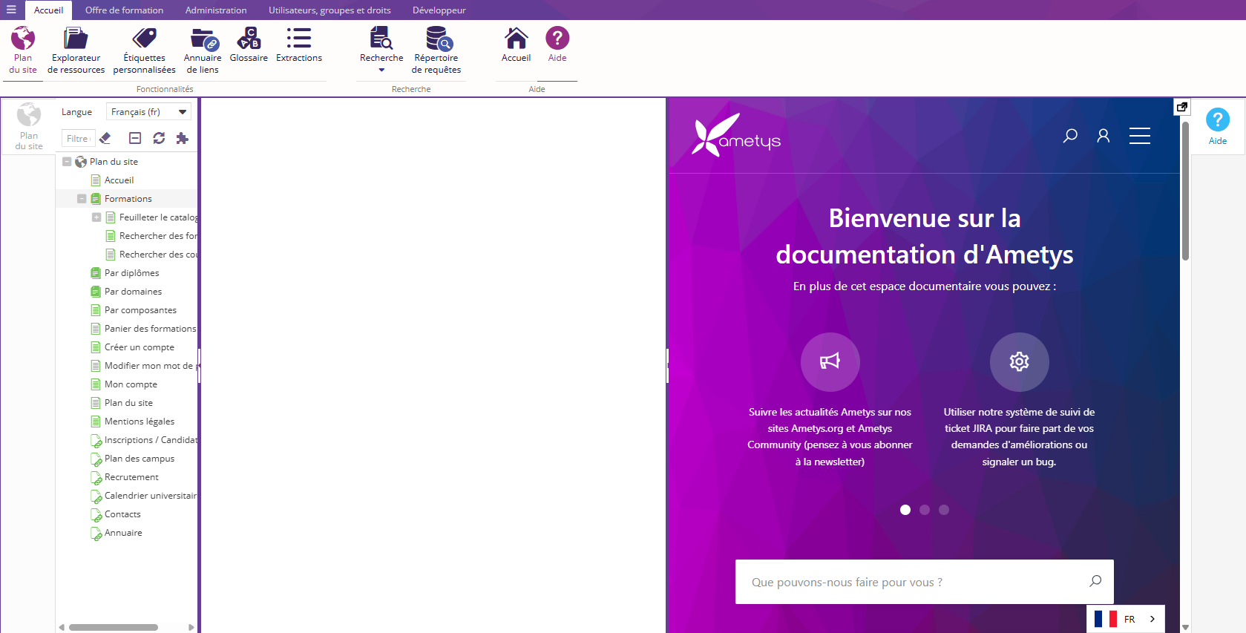This screenshot has width=1246, height=633.
Task: Switch to Administration tab
Action: (216, 10)
